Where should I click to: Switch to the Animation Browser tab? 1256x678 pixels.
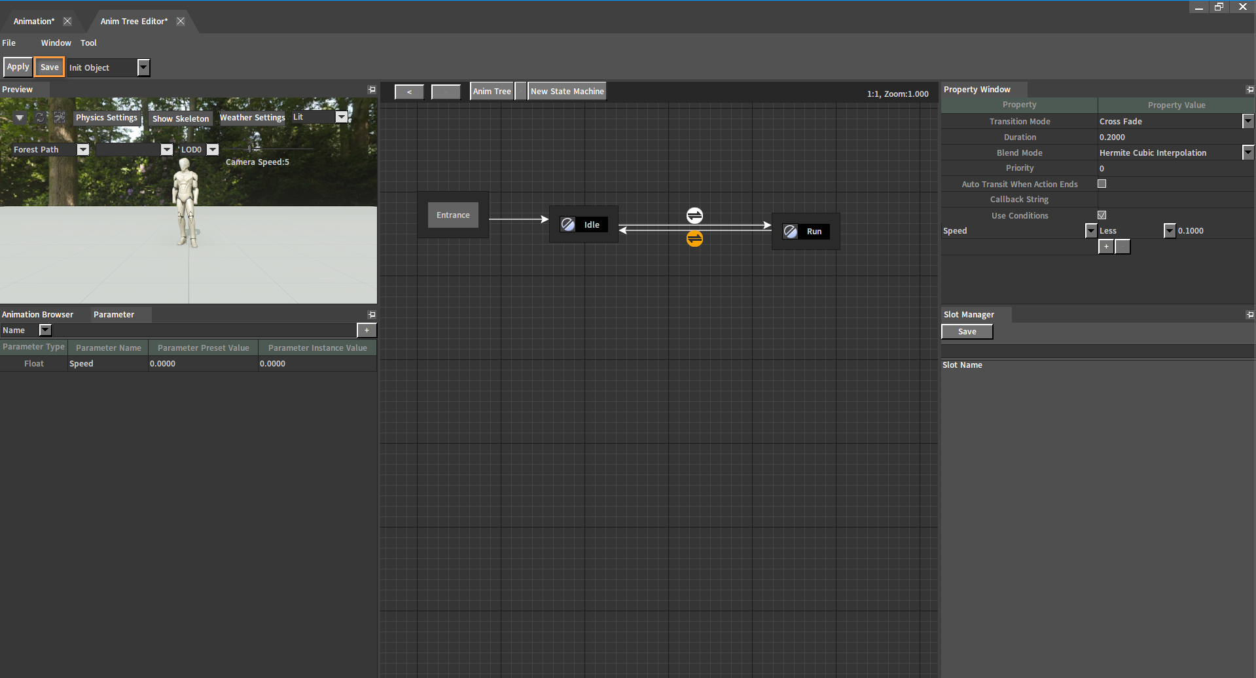click(x=38, y=315)
